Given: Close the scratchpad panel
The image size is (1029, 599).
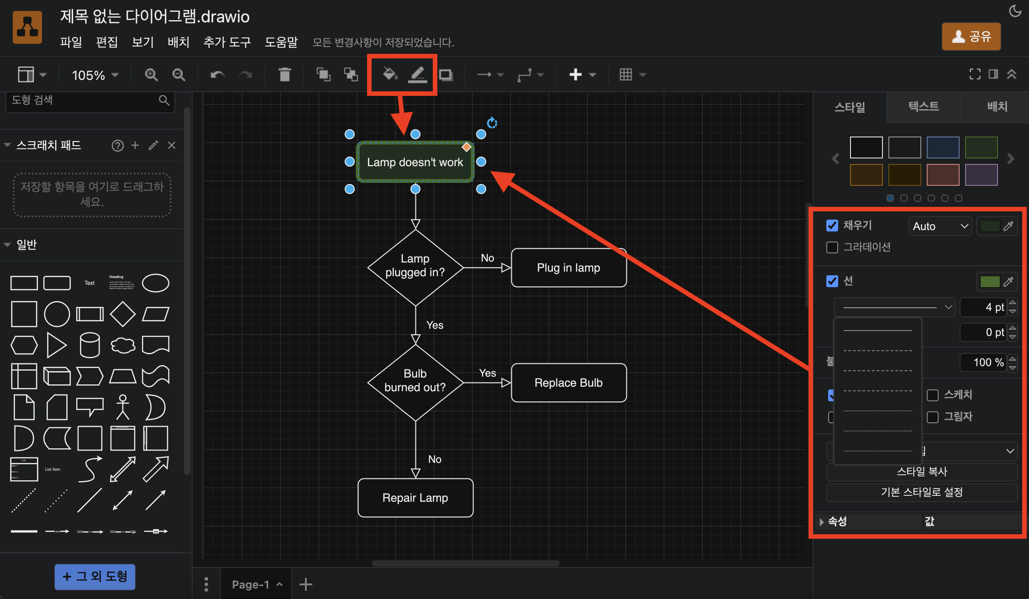Looking at the screenshot, I should 172,145.
